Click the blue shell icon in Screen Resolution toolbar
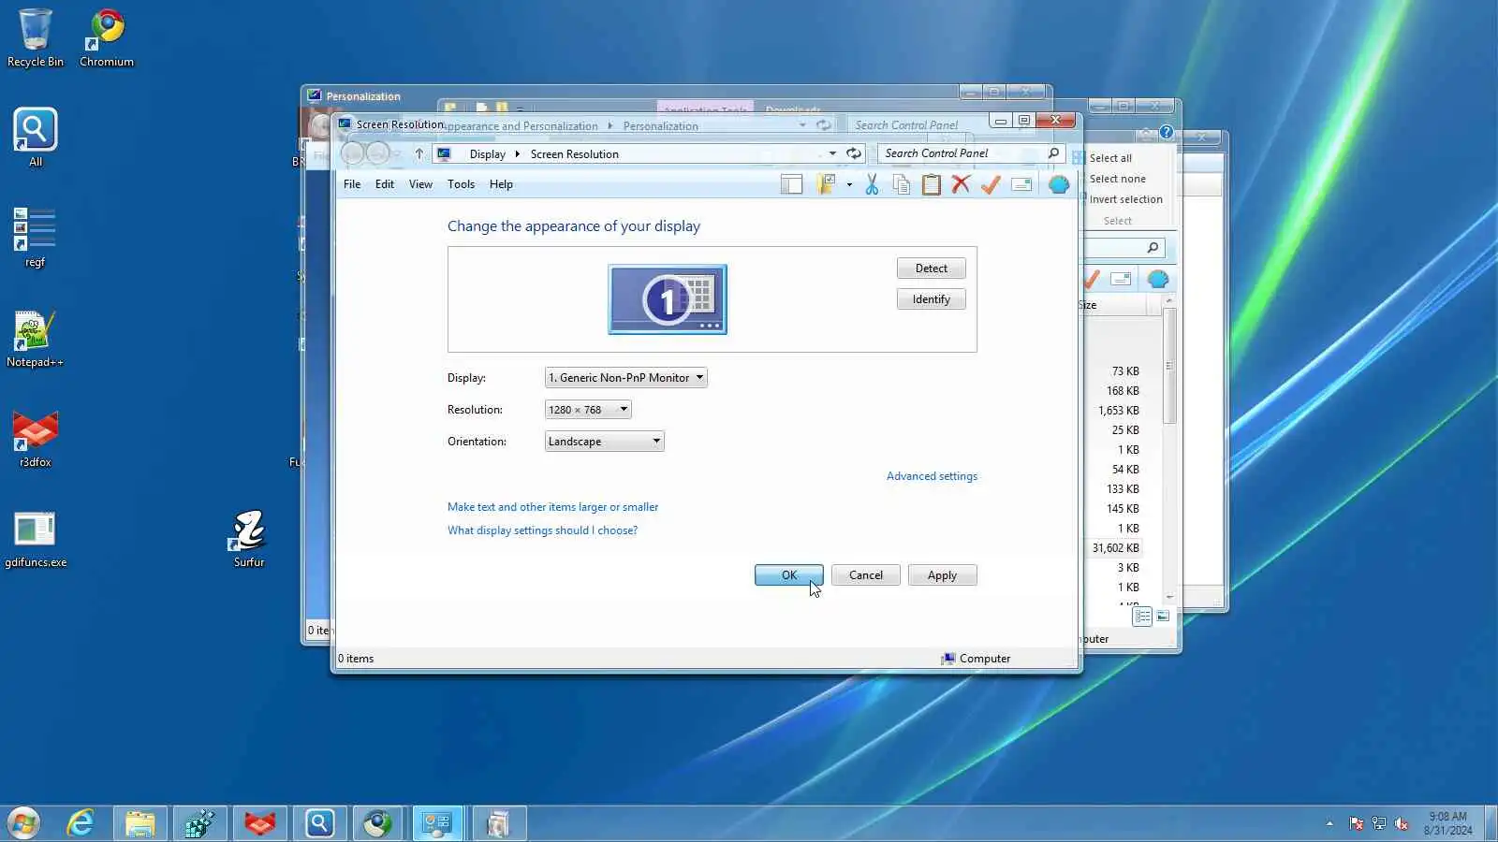Screen dimensions: 1498x842 pos(1059,184)
